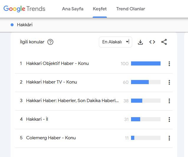
Task: Open the Colemerg Haber topic link
Action: click(51, 138)
